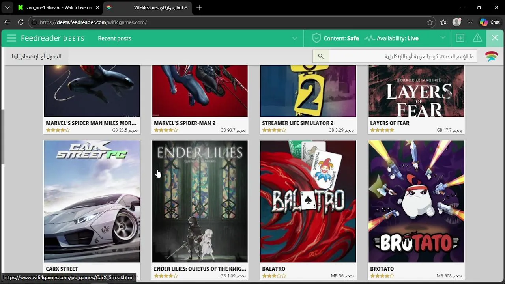Close the ziro_one1 Stream tab
This screenshot has height=284, width=505.
(x=97, y=7)
